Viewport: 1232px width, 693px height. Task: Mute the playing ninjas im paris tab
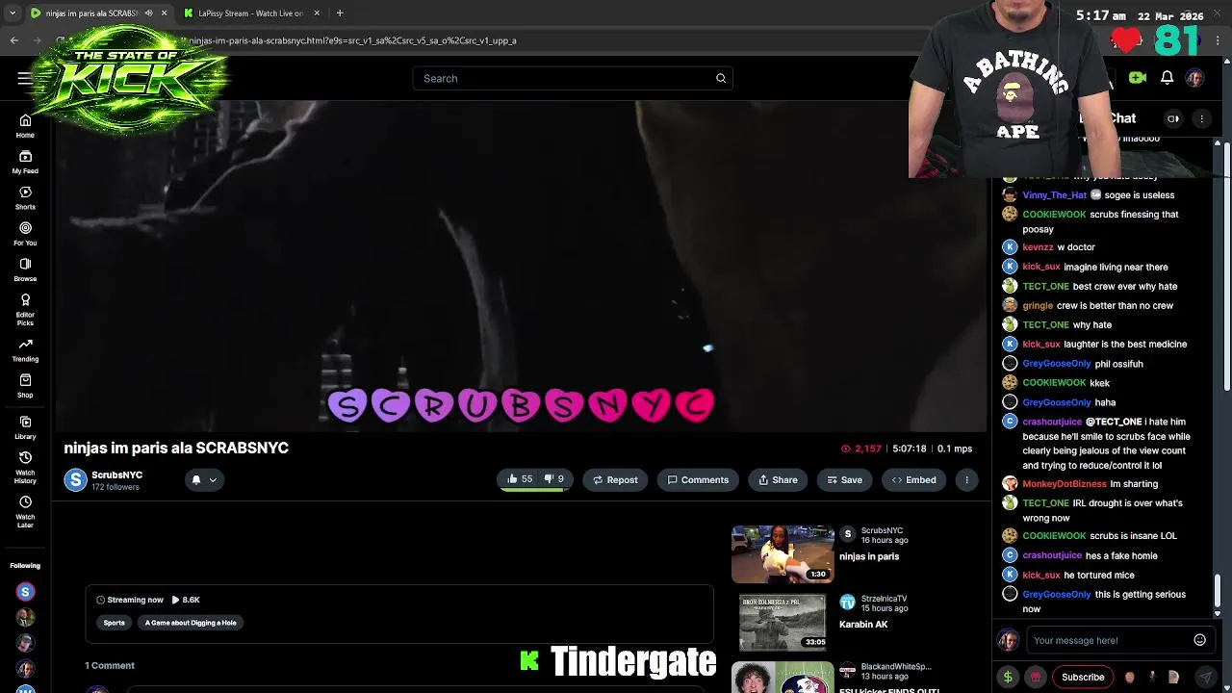pos(148,13)
